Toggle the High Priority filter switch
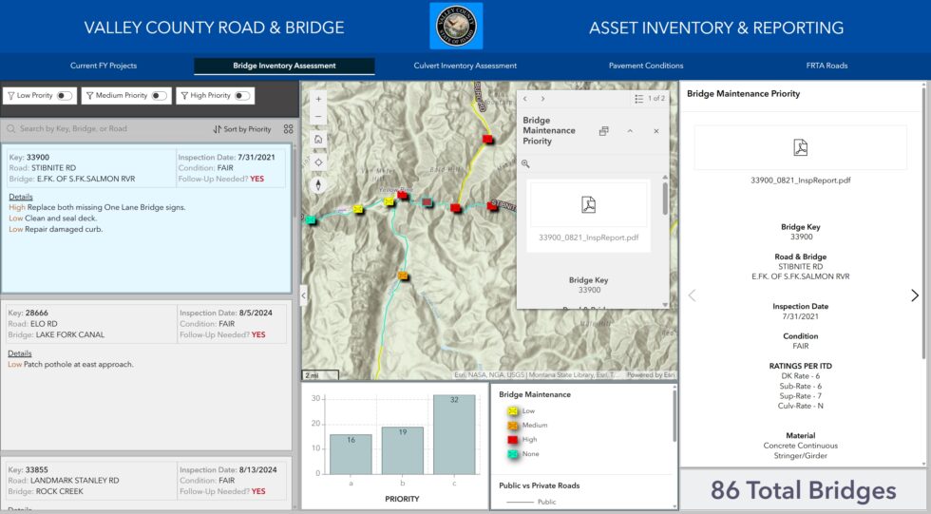Image resolution: width=931 pixels, height=514 pixels. click(242, 96)
